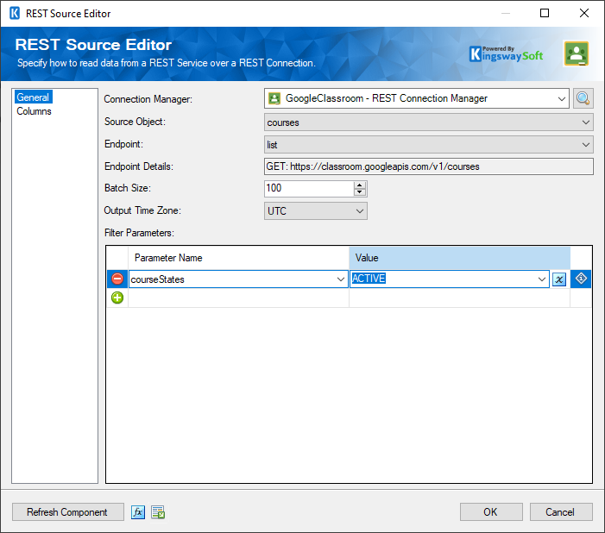The image size is (605, 533).
Task: Decrease the Batch Size value
Action: (x=360, y=192)
